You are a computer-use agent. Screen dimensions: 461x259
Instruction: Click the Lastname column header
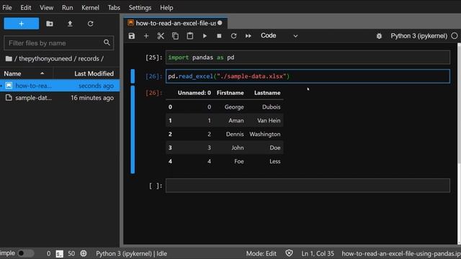267,93
